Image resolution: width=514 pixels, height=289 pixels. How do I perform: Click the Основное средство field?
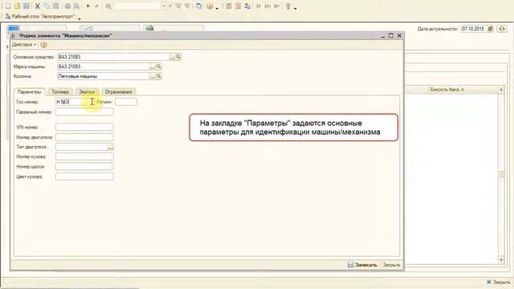(113, 57)
